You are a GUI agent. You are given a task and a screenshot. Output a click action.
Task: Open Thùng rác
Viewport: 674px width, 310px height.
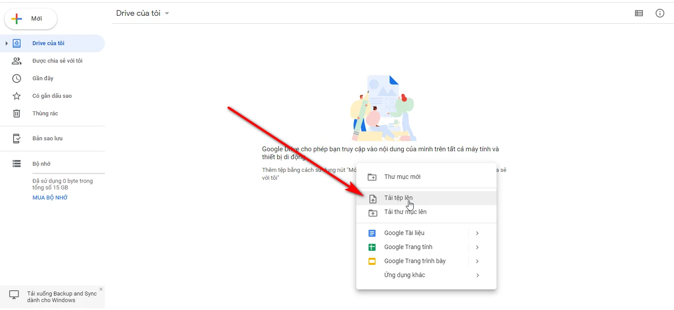[x=53, y=113]
